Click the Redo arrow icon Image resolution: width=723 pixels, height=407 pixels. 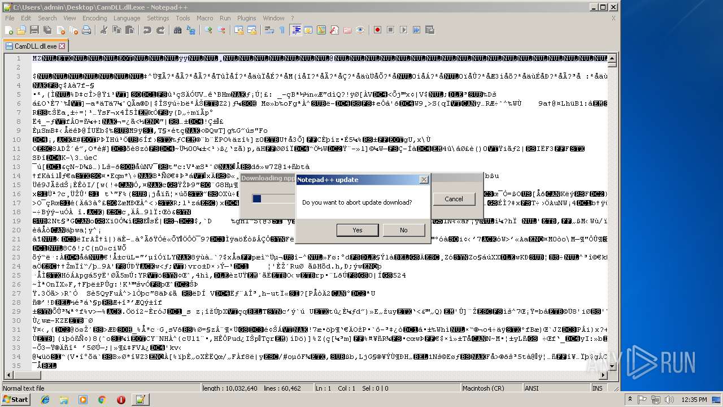[x=160, y=30]
